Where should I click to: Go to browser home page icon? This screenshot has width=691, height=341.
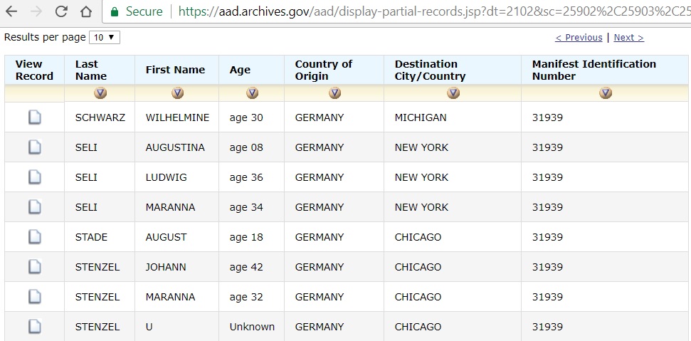[85, 11]
